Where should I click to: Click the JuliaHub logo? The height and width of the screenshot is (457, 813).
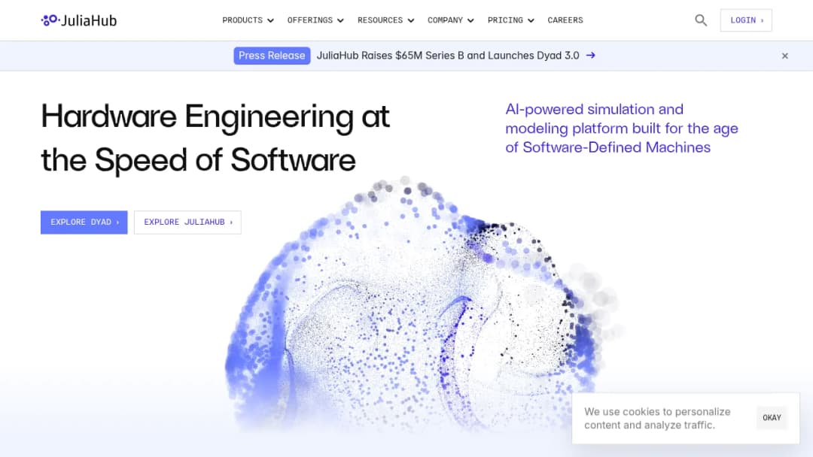coord(79,20)
